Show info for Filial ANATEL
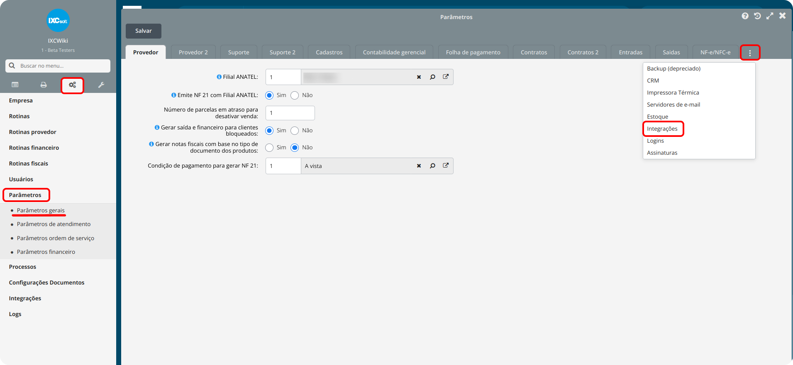The image size is (793, 365). (x=219, y=77)
